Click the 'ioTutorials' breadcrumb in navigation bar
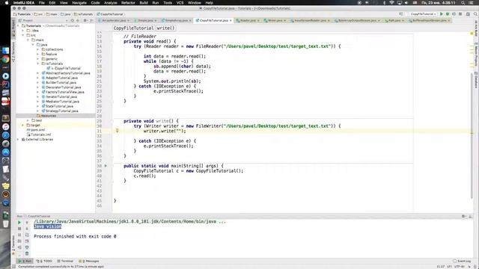The image size is (479, 269). click(83, 14)
